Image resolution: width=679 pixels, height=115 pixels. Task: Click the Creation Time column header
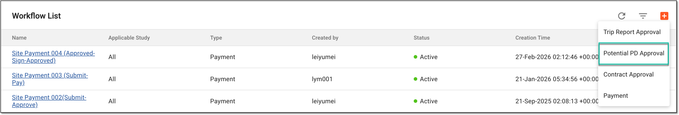click(533, 38)
